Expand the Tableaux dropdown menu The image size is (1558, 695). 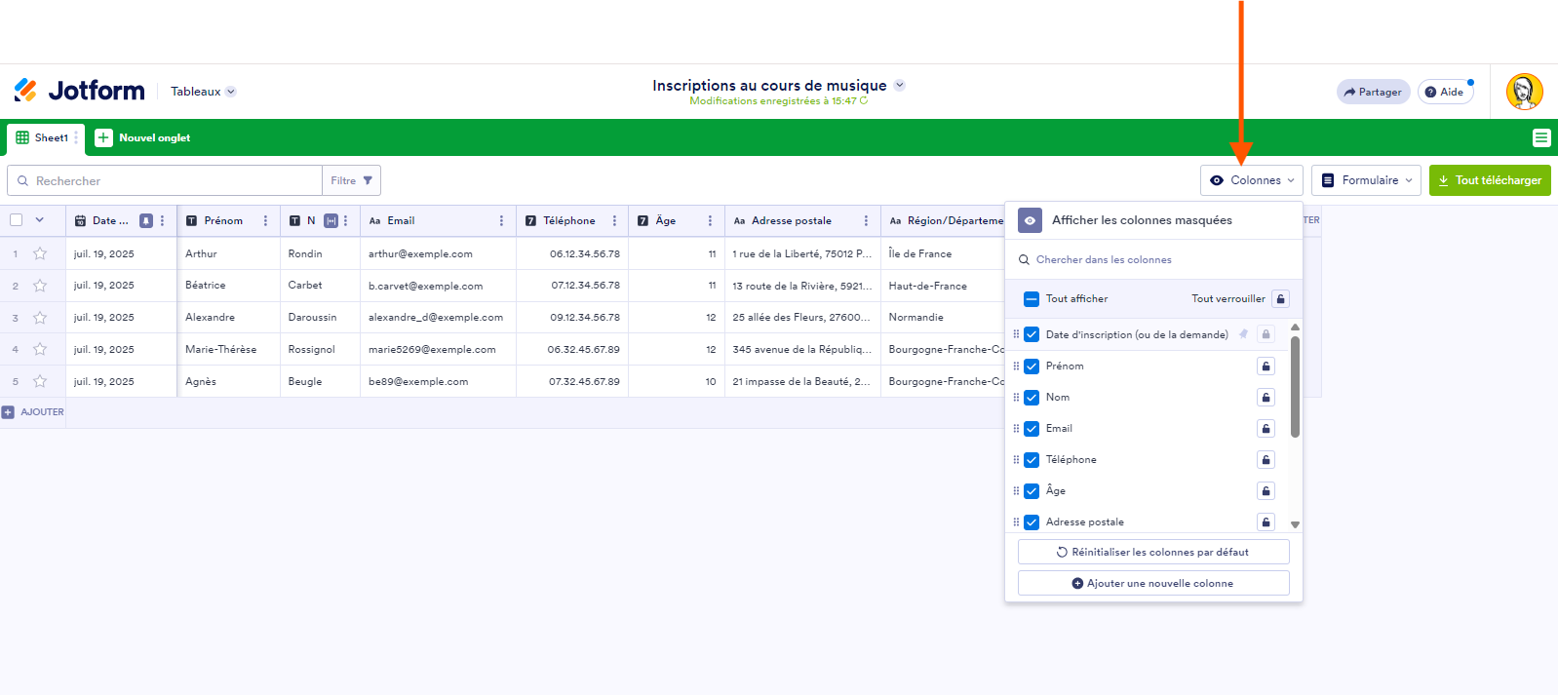[203, 92]
